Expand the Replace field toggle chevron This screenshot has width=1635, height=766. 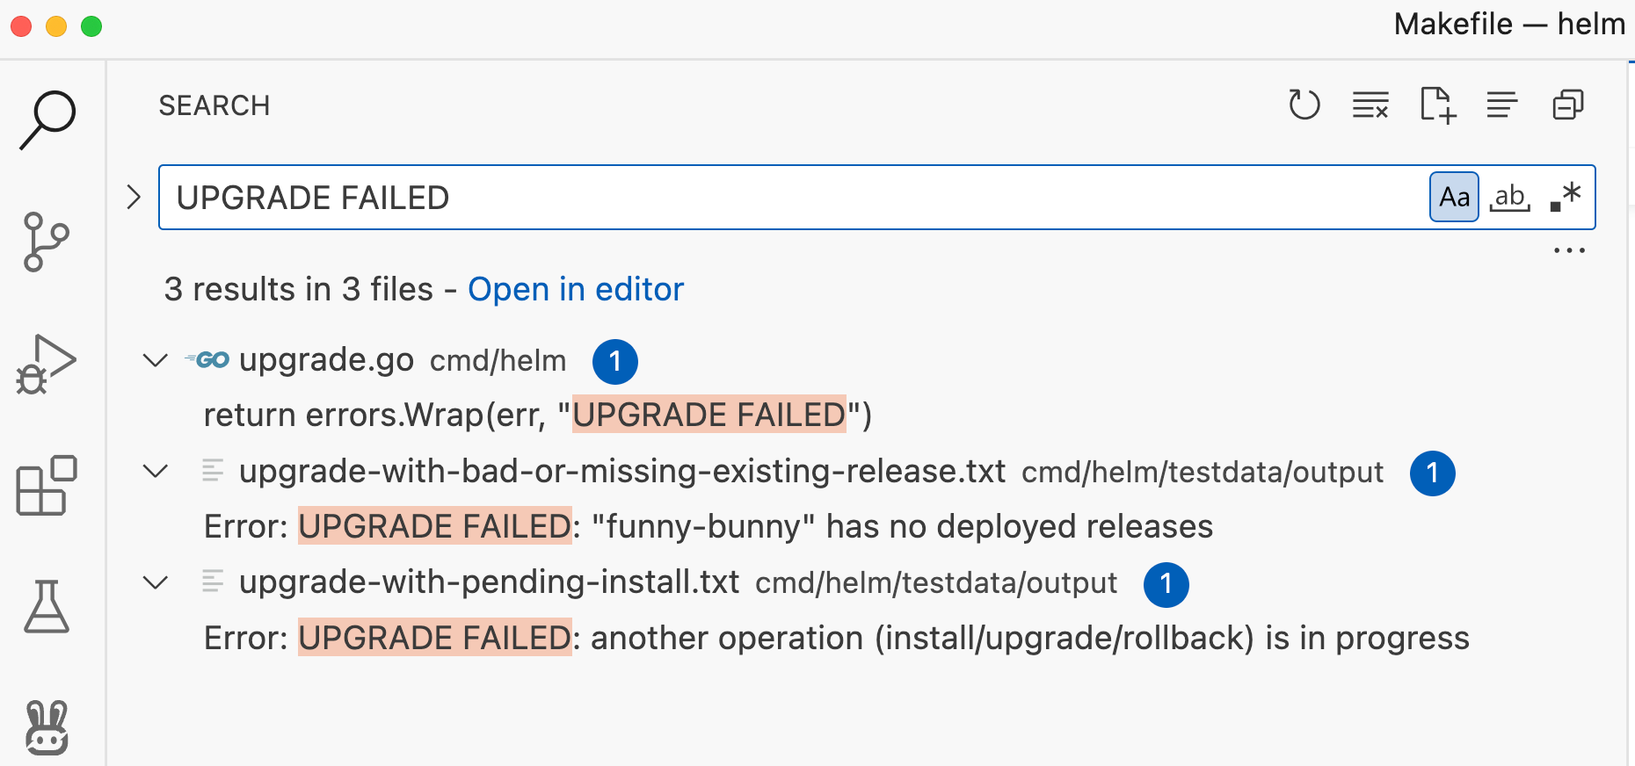tap(134, 197)
